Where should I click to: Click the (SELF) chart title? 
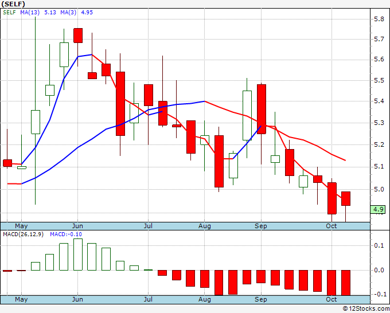[13, 4]
